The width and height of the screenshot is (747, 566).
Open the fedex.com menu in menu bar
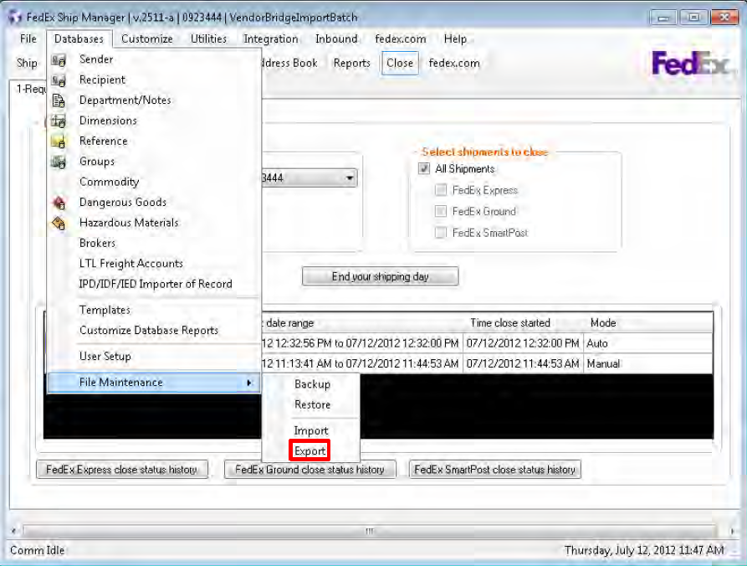point(401,39)
